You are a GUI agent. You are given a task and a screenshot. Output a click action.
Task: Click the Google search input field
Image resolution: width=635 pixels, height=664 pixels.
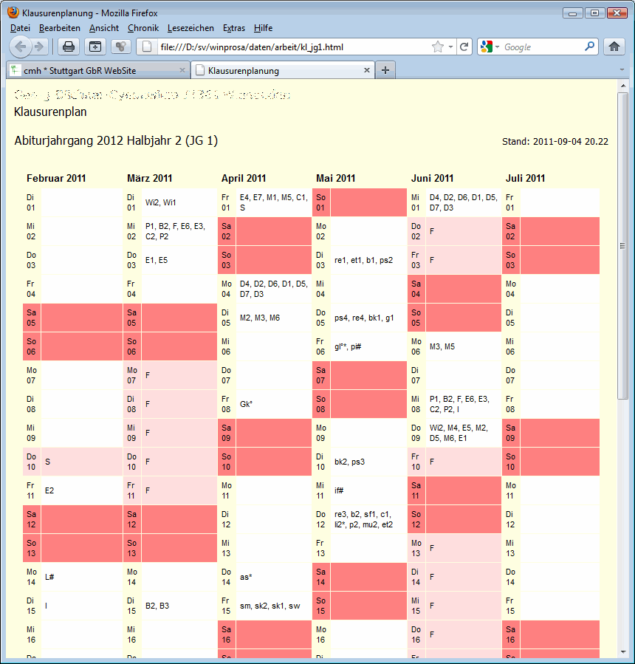click(x=543, y=47)
